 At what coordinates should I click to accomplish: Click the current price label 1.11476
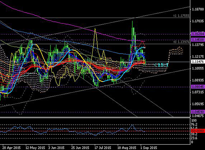tap(198, 61)
